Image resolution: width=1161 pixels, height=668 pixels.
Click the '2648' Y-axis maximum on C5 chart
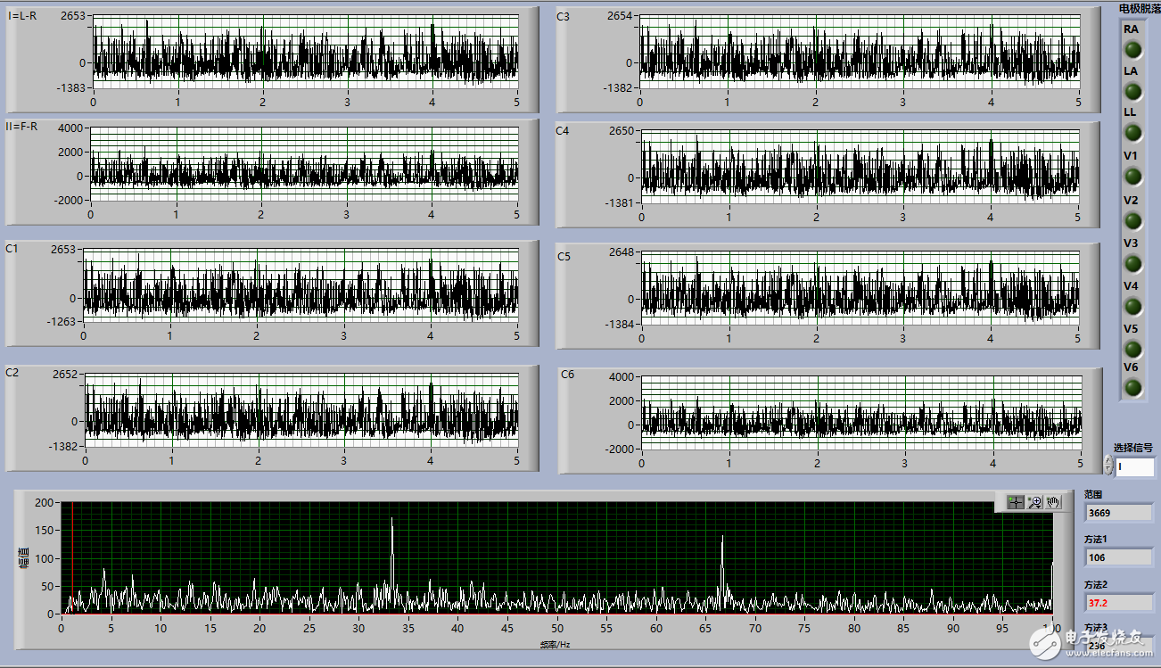click(x=622, y=252)
